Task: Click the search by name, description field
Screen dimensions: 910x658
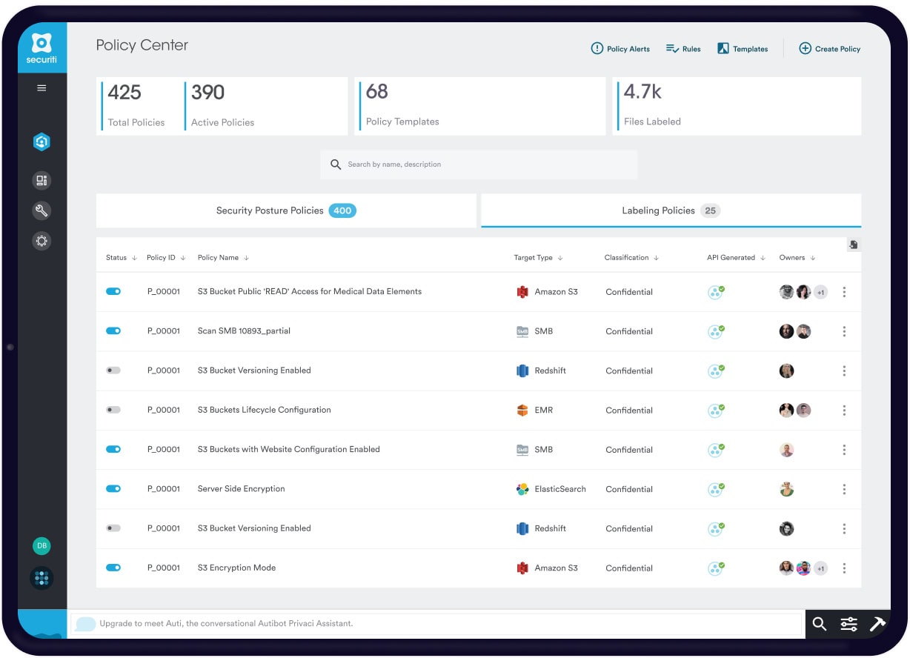Action: [x=479, y=164]
